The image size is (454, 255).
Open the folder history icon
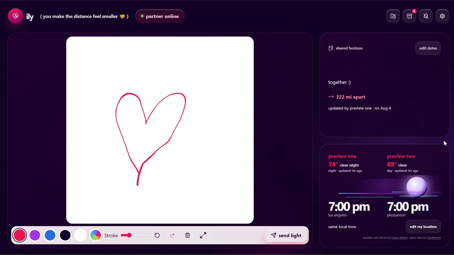point(393,16)
